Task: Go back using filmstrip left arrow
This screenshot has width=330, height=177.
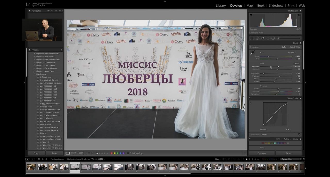Action: [43, 159]
